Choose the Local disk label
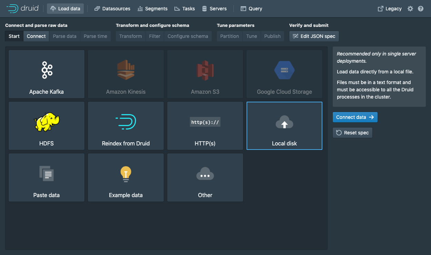This screenshot has height=255, width=431. click(284, 143)
